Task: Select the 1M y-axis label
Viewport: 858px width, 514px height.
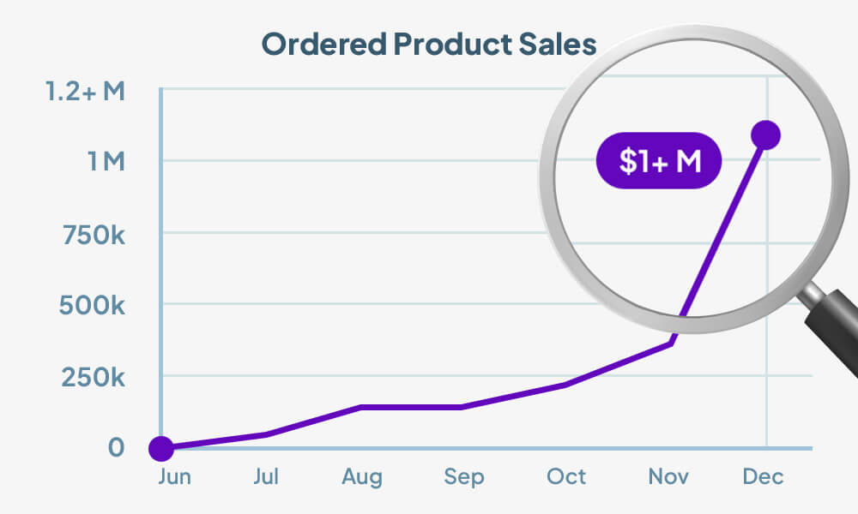Action: (106, 162)
